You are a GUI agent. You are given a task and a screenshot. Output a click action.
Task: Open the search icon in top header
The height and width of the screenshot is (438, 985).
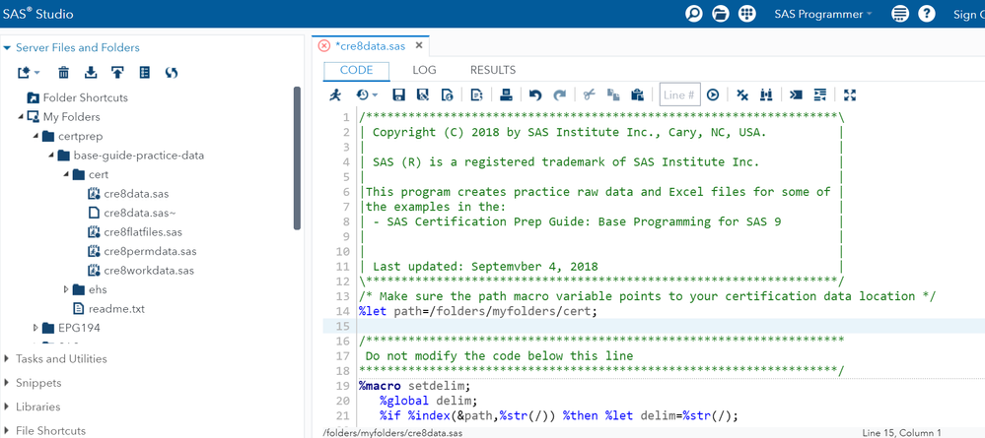click(693, 14)
